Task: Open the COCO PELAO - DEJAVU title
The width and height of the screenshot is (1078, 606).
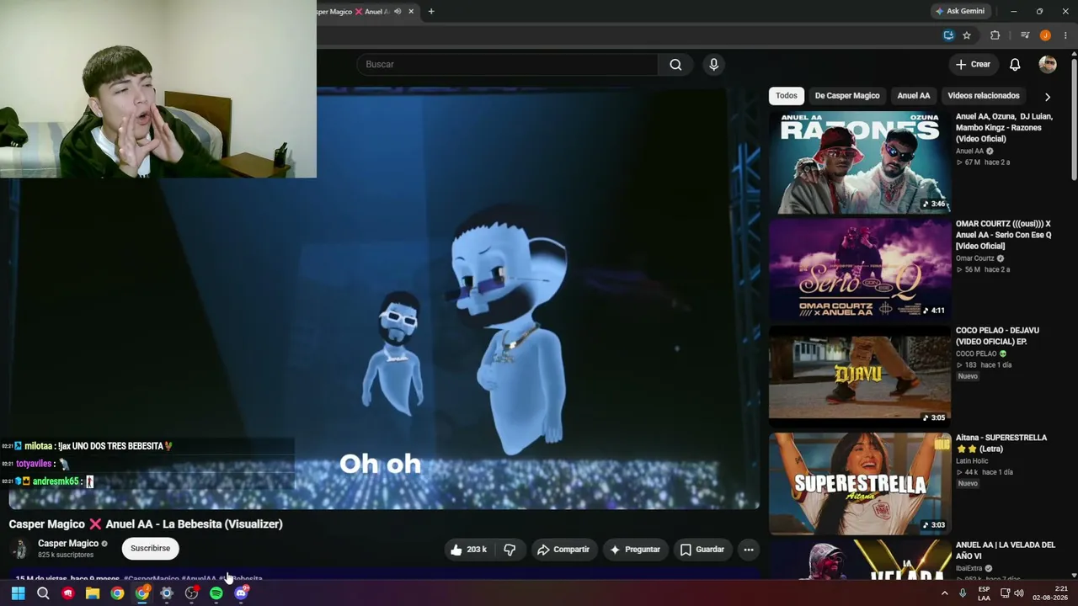Action: click(997, 336)
